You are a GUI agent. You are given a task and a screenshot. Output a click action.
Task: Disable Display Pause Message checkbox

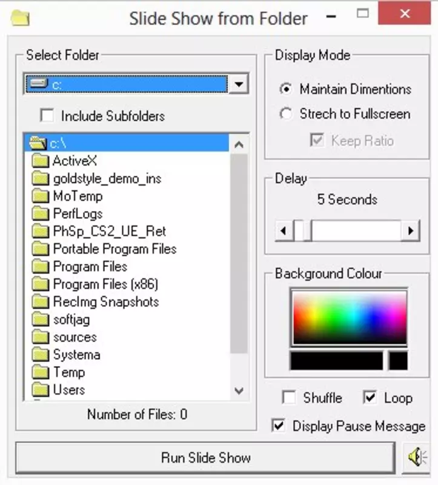278,426
